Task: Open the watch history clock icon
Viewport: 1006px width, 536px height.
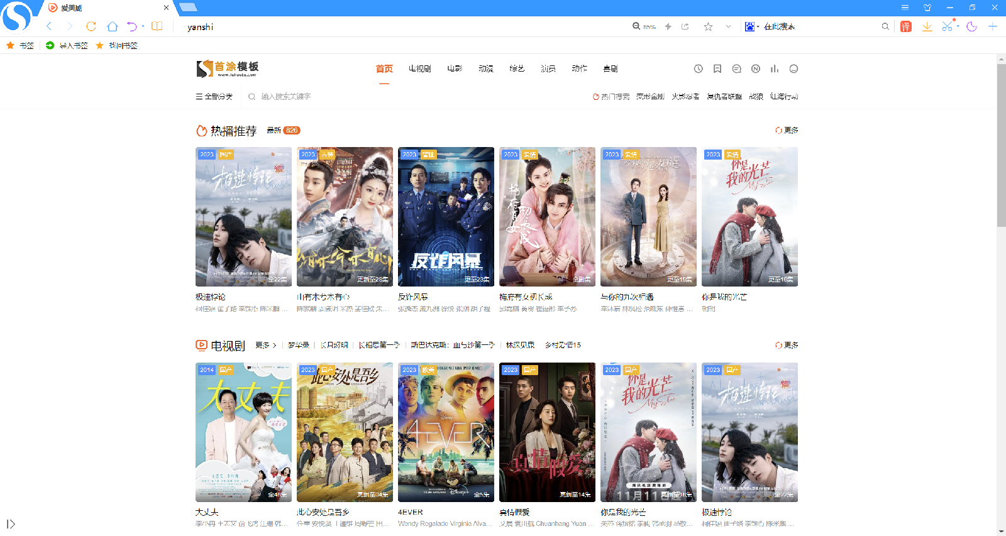Action: click(698, 69)
